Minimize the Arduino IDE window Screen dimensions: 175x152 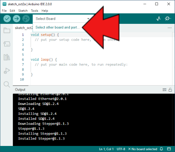tap(145, 4)
